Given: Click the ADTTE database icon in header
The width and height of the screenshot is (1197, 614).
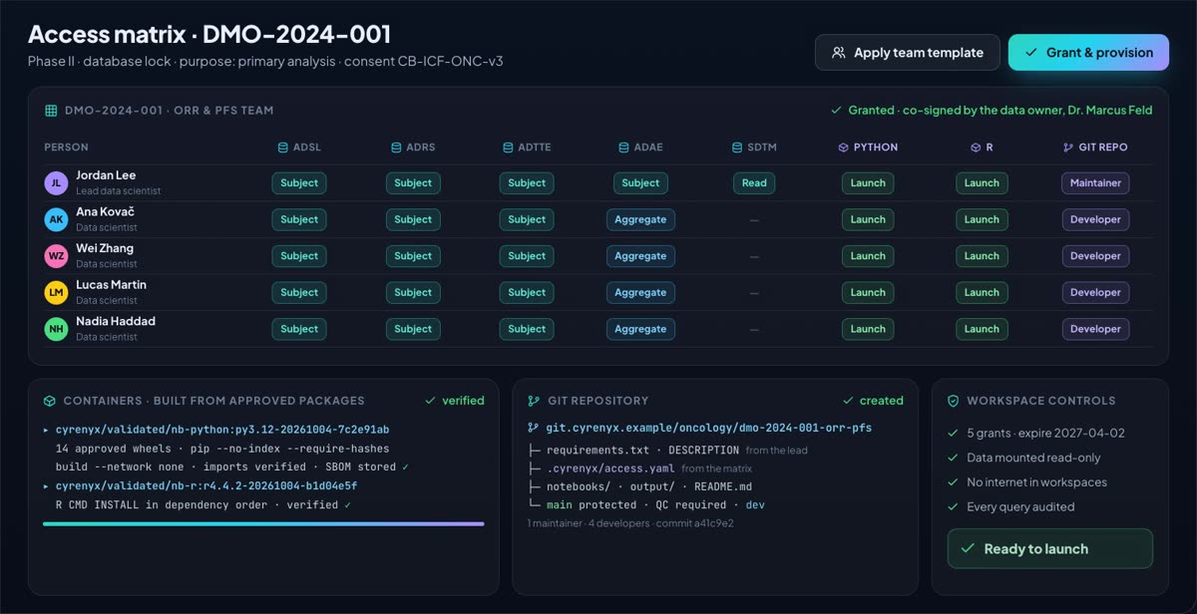Looking at the screenshot, I should [x=508, y=148].
